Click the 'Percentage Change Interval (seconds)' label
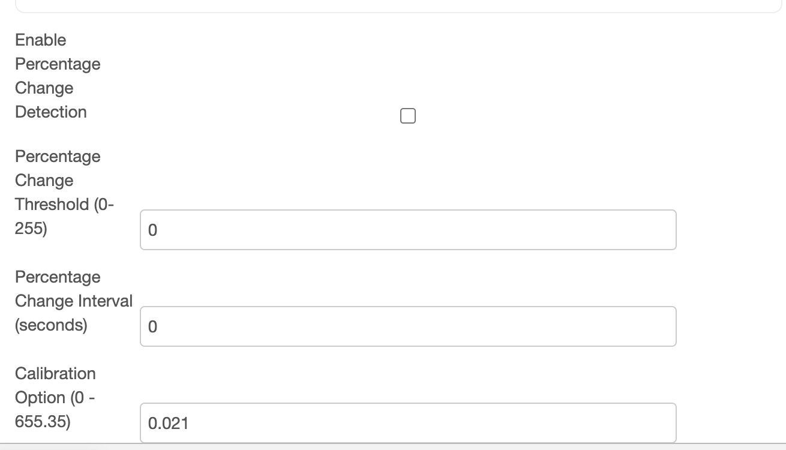Screen dimensions: 786x450 (x=73, y=301)
